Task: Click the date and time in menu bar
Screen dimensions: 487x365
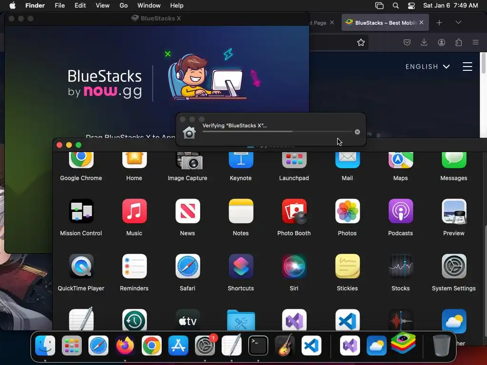Action: pos(450,6)
